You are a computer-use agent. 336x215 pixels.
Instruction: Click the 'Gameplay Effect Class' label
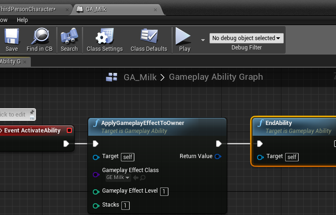[130, 170]
